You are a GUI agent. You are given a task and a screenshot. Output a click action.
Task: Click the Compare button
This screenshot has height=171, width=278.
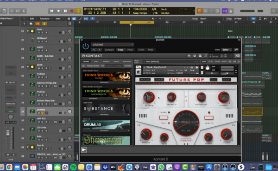[x=109, y=50]
